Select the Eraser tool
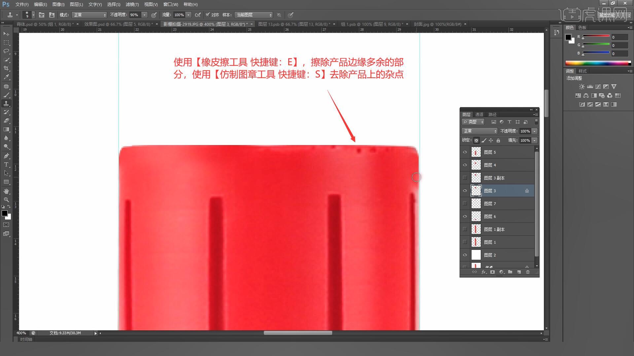 click(6, 121)
